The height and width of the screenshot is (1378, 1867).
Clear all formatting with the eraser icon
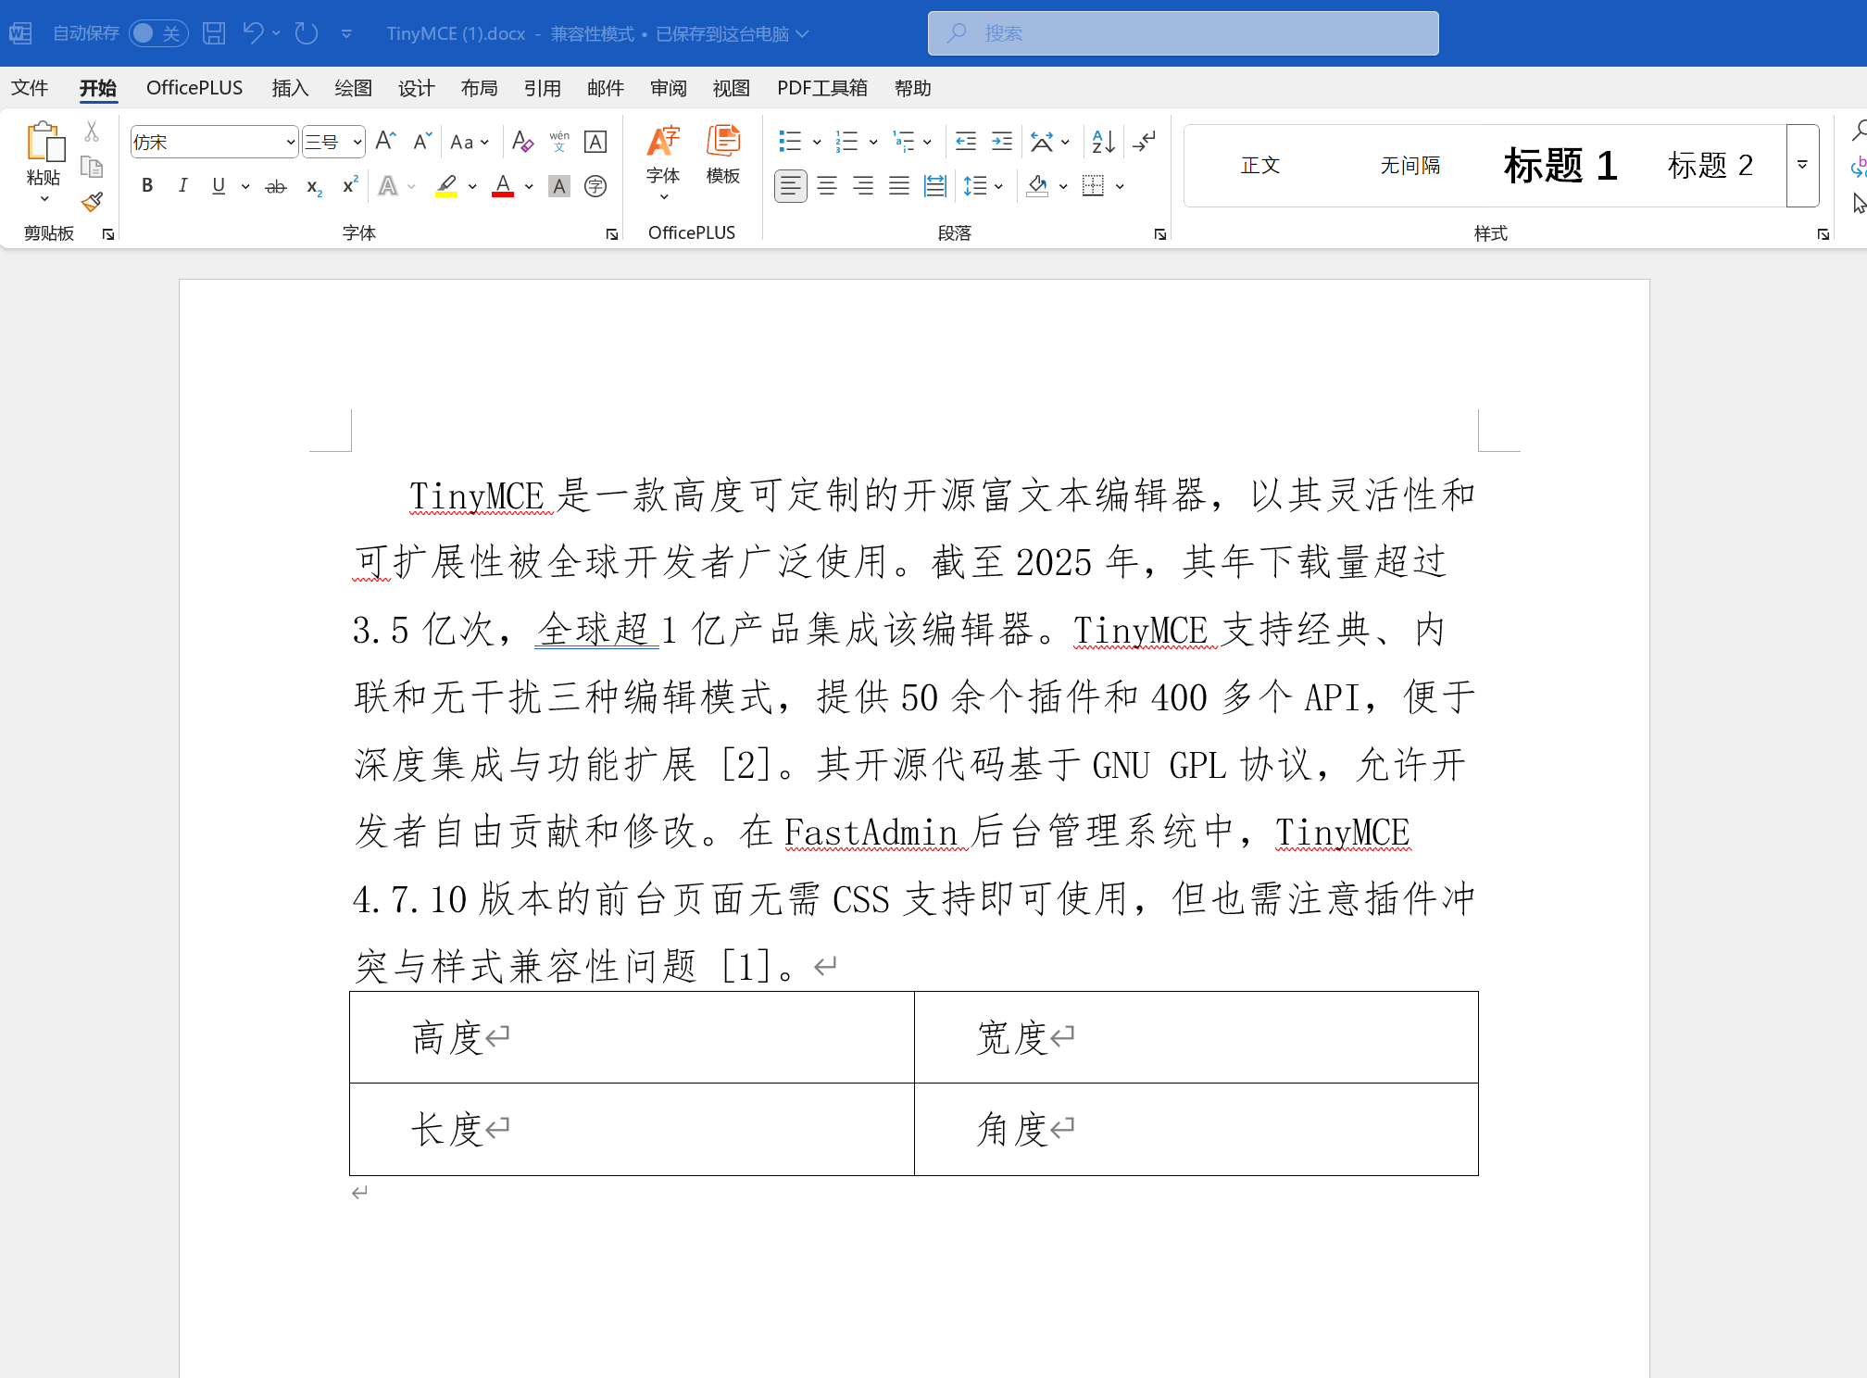coord(522,141)
